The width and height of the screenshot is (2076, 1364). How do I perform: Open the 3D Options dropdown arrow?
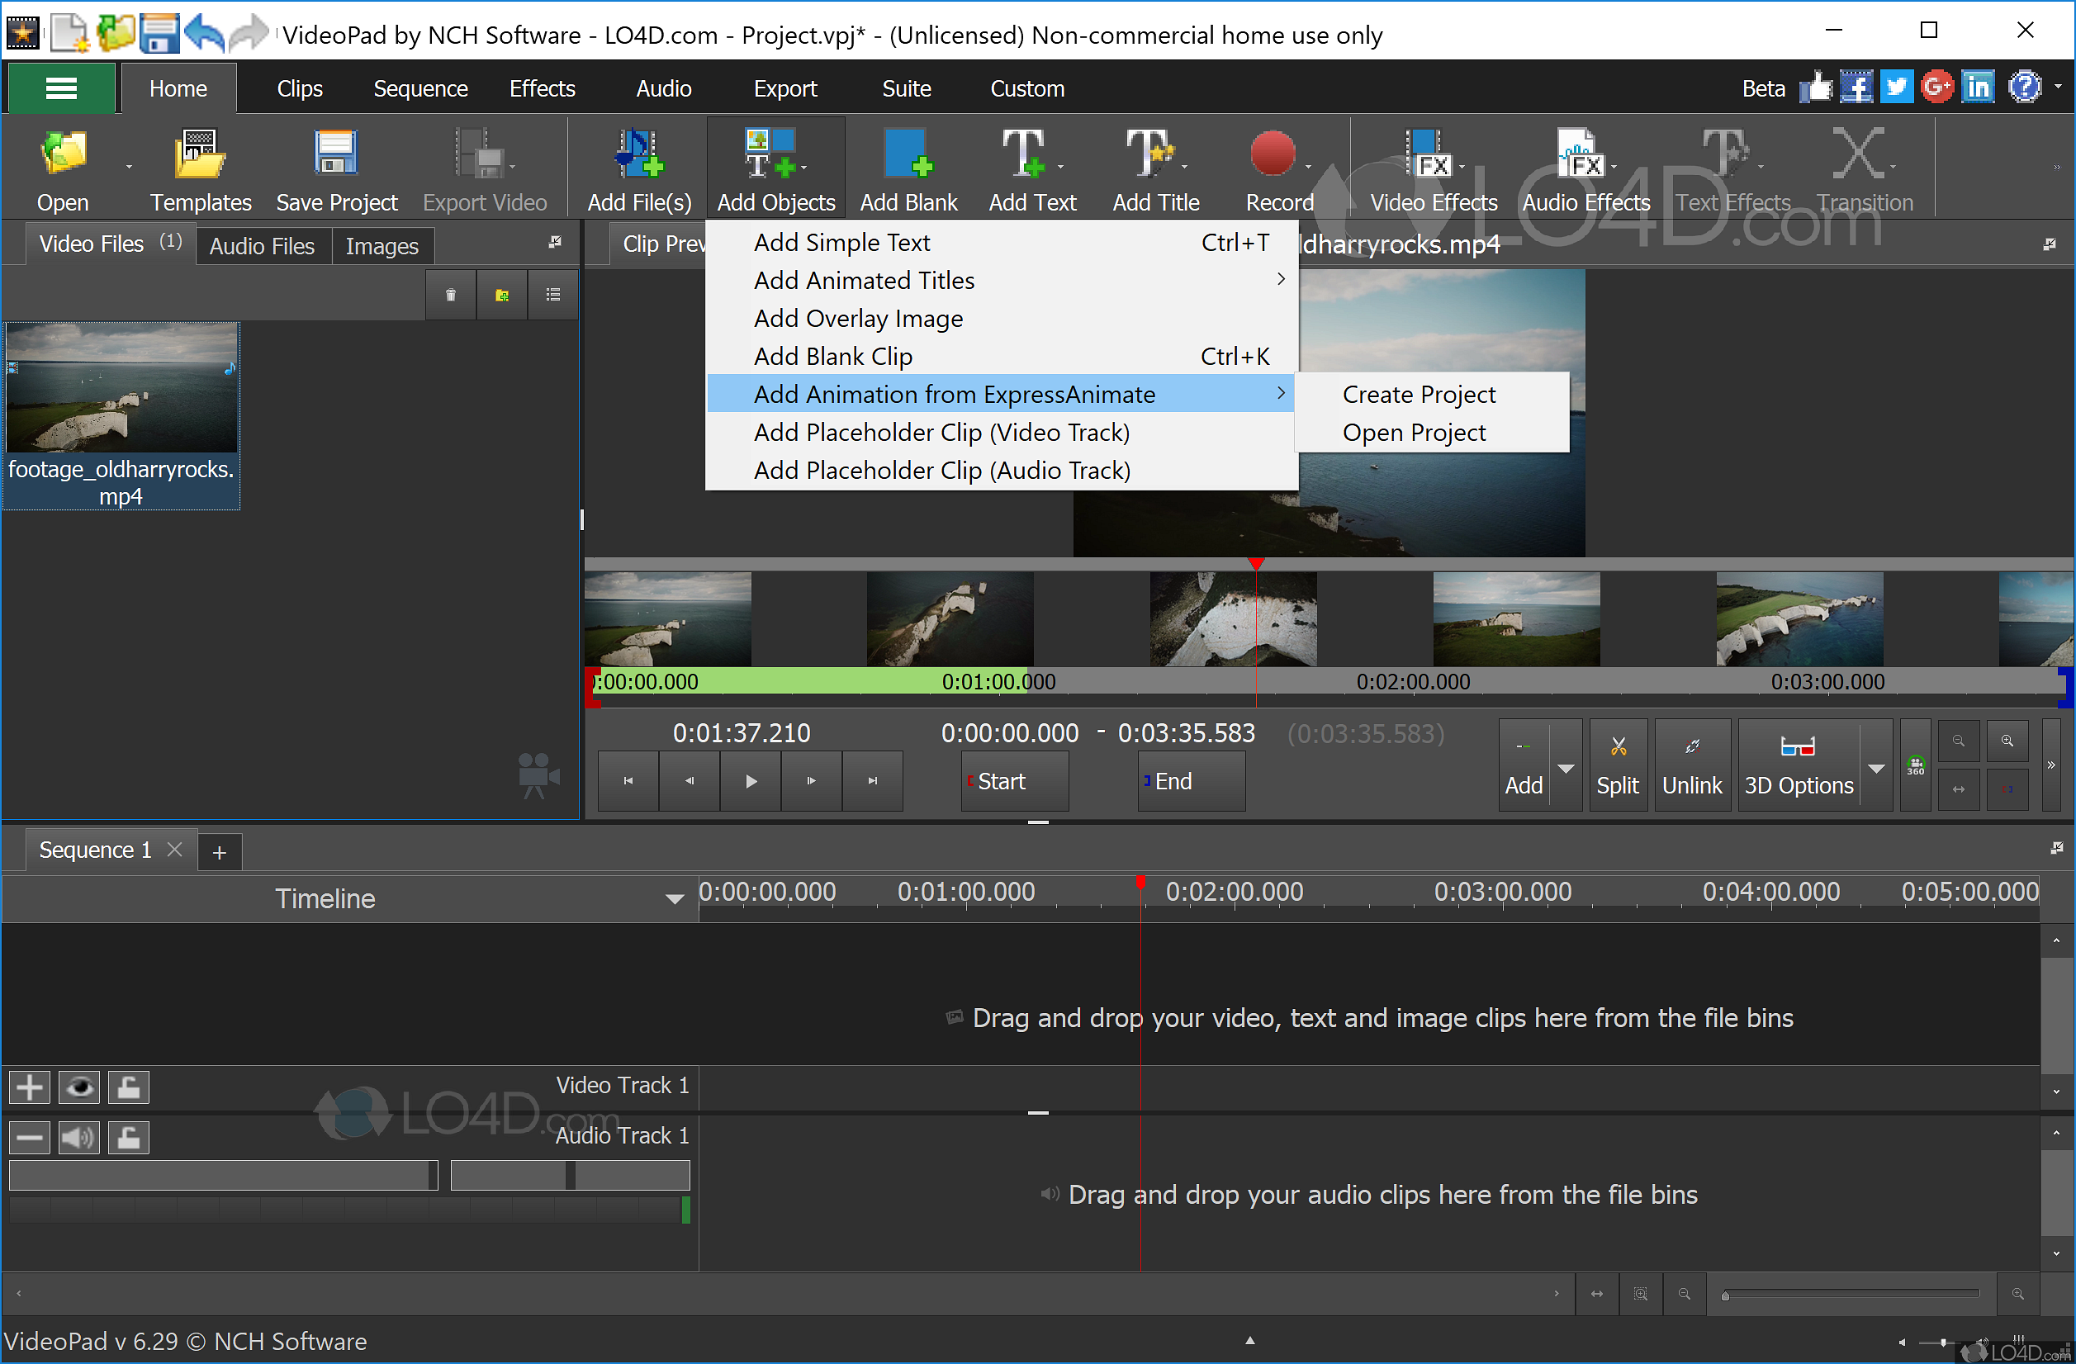click(x=1875, y=768)
